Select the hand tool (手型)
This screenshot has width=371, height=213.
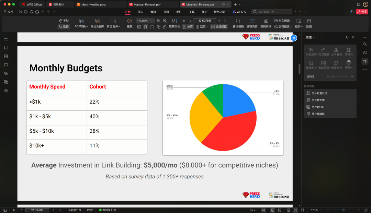pyautogui.click(x=64, y=21)
